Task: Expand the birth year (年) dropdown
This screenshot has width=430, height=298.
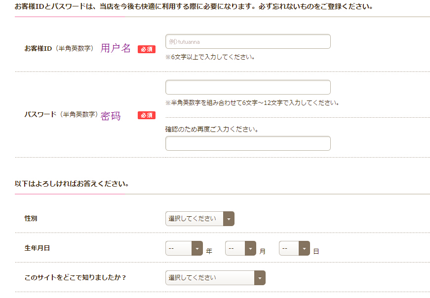Action: click(184, 248)
